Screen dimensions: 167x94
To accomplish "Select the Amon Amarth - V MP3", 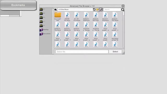I will (96, 36).
